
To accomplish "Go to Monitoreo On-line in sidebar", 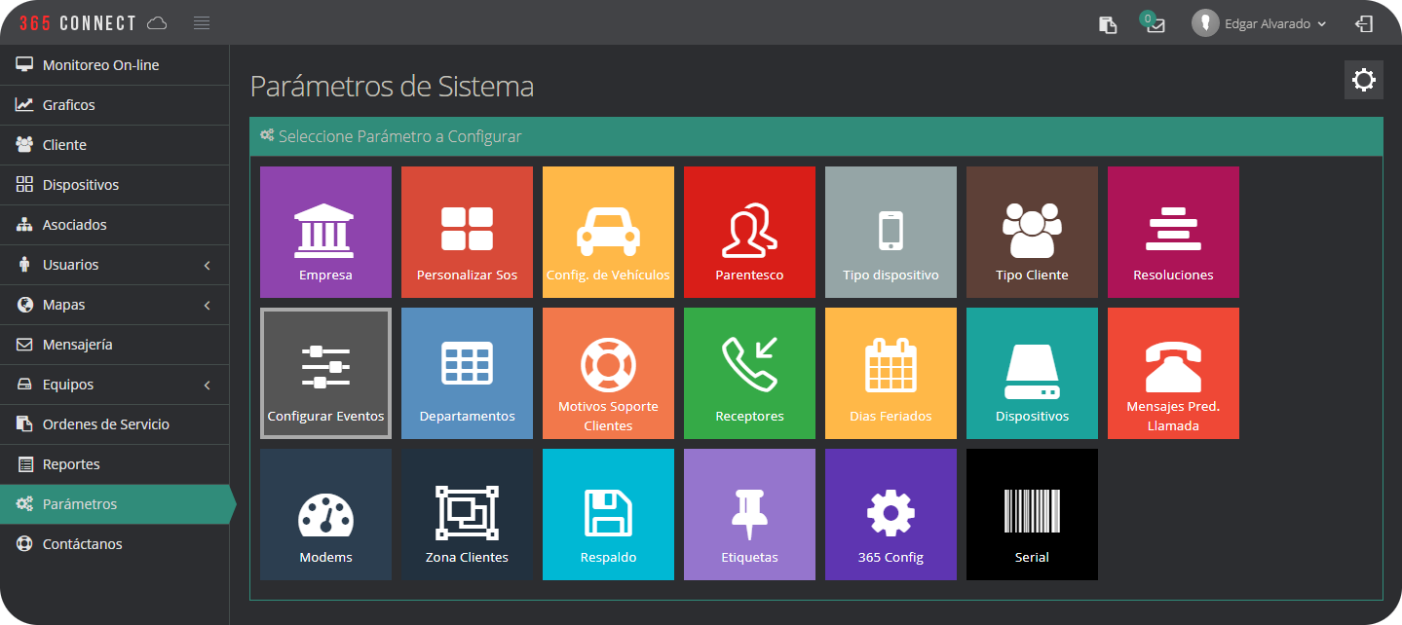I will click(100, 65).
